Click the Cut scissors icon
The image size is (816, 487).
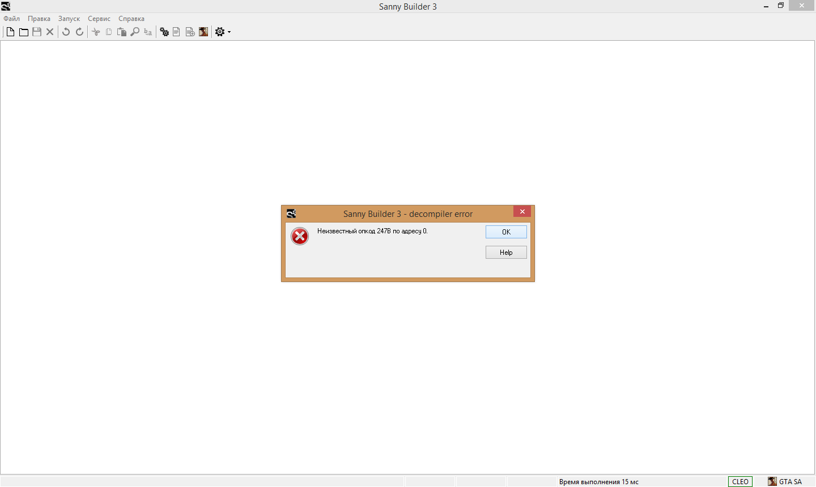[96, 32]
